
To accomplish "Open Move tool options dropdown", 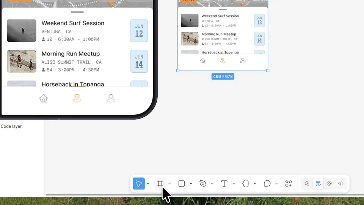I will pyautogui.click(x=148, y=184).
